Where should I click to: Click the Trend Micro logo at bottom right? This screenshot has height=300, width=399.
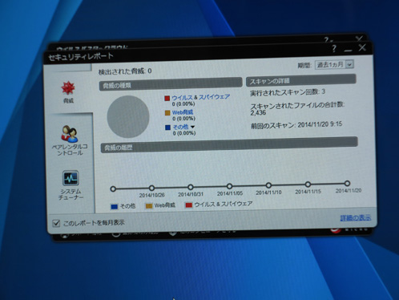[336, 229]
